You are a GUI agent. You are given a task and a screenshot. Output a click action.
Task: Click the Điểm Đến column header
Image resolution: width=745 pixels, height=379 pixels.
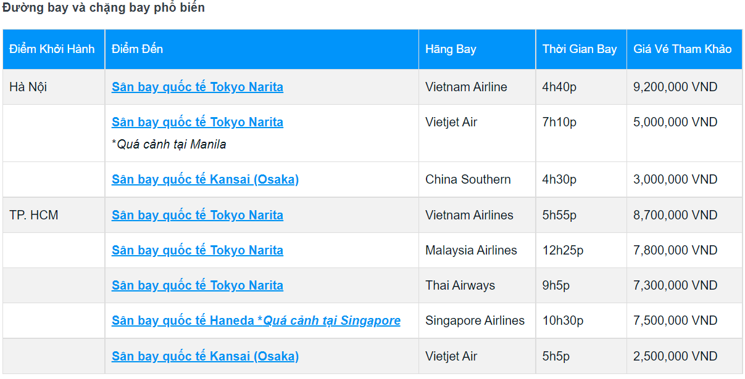tap(137, 49)
